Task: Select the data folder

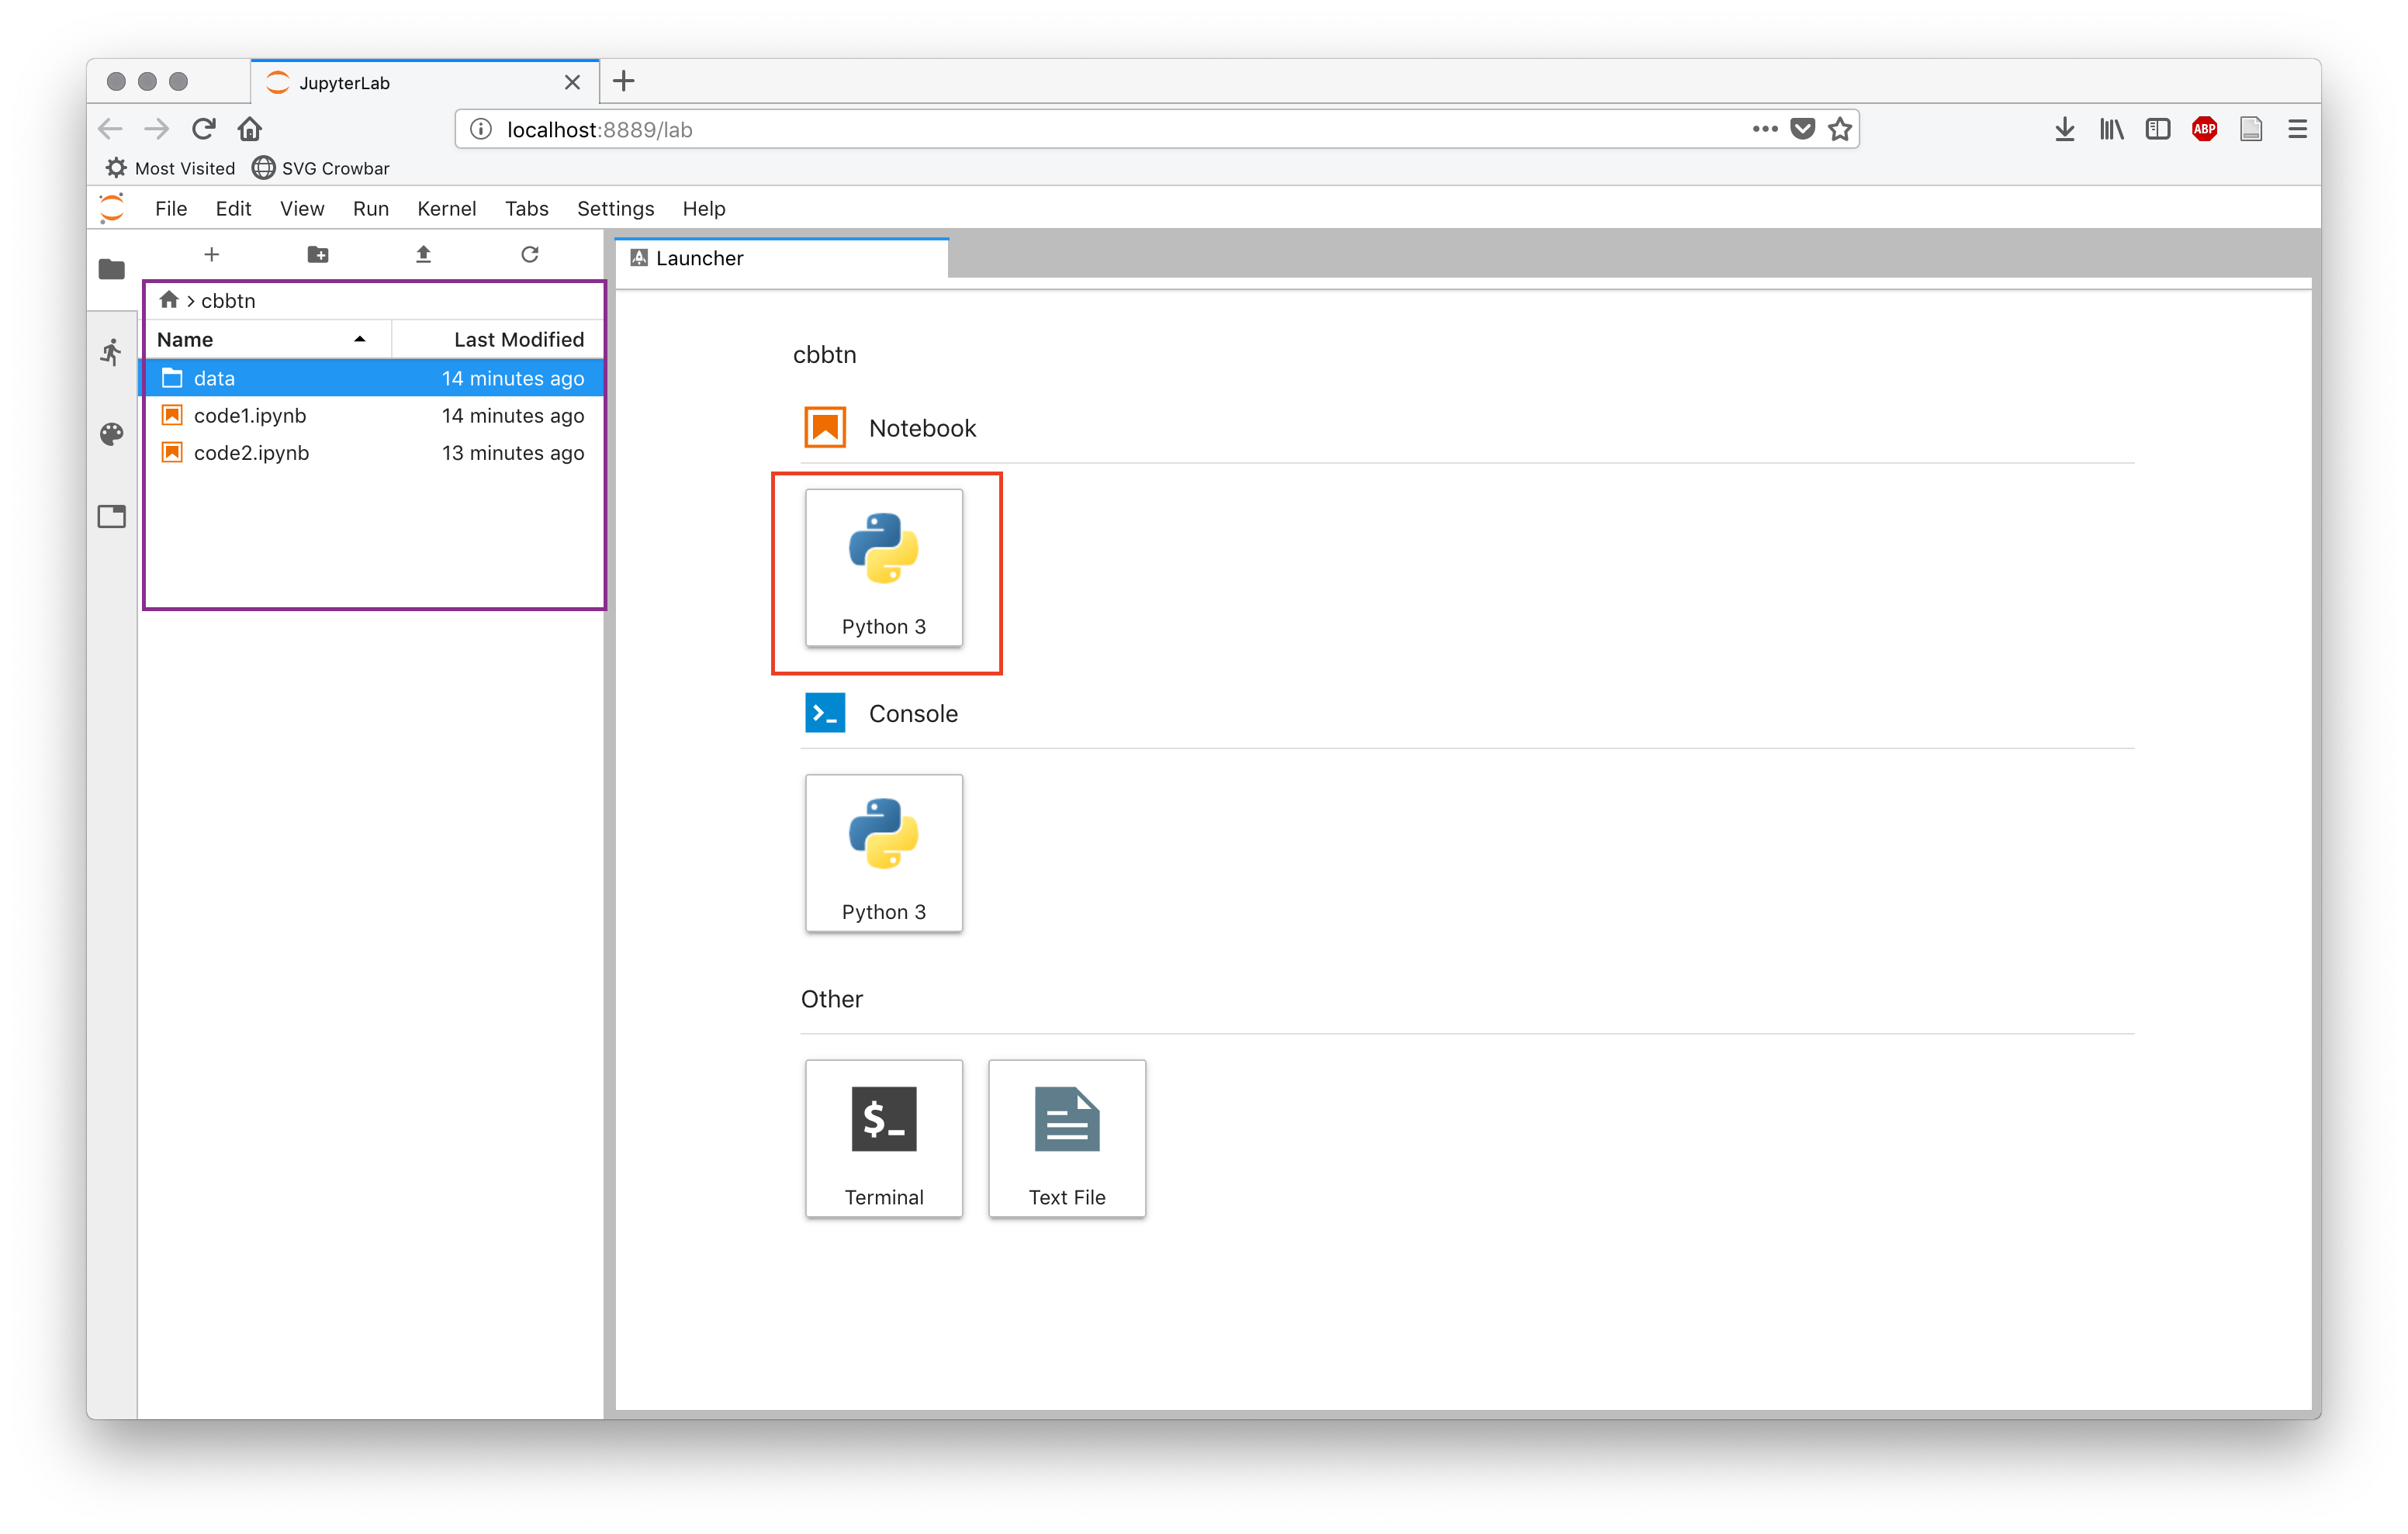Action: 214,378
